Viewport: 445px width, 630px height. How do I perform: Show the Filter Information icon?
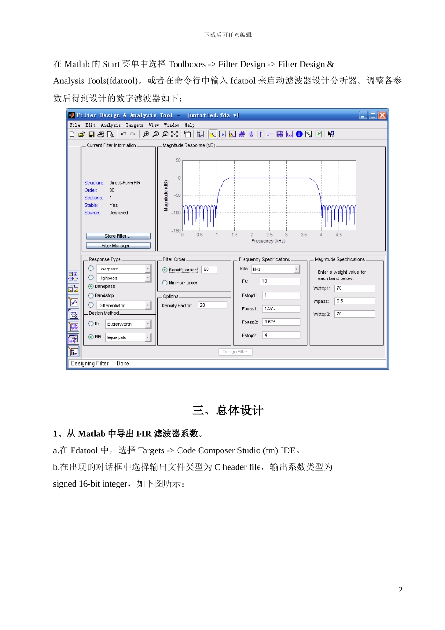tap(299, 134)
